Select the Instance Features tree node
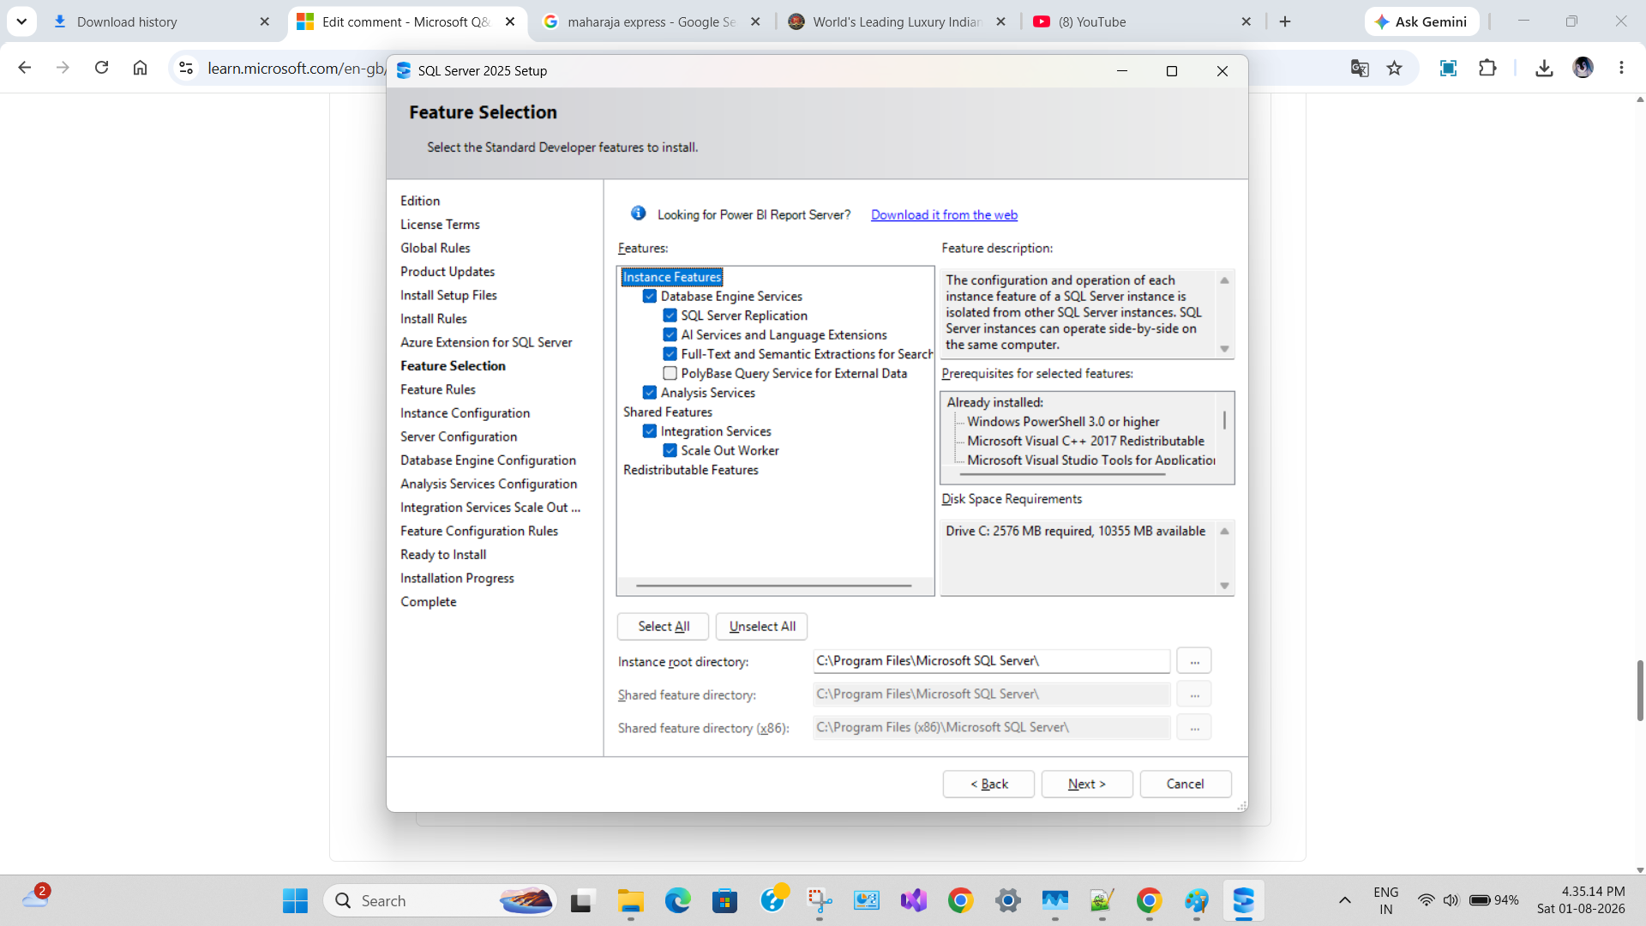This screenshot has height=926, width=1646. pos(672,277)
